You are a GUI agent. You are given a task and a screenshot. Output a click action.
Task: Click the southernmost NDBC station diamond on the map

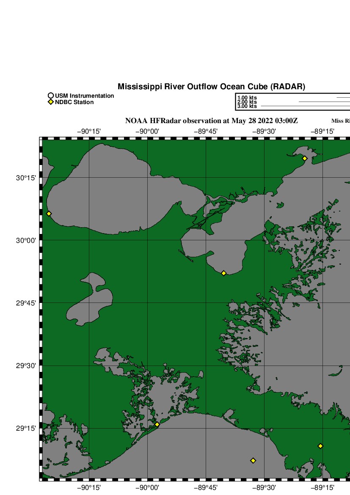coord(253,460)
